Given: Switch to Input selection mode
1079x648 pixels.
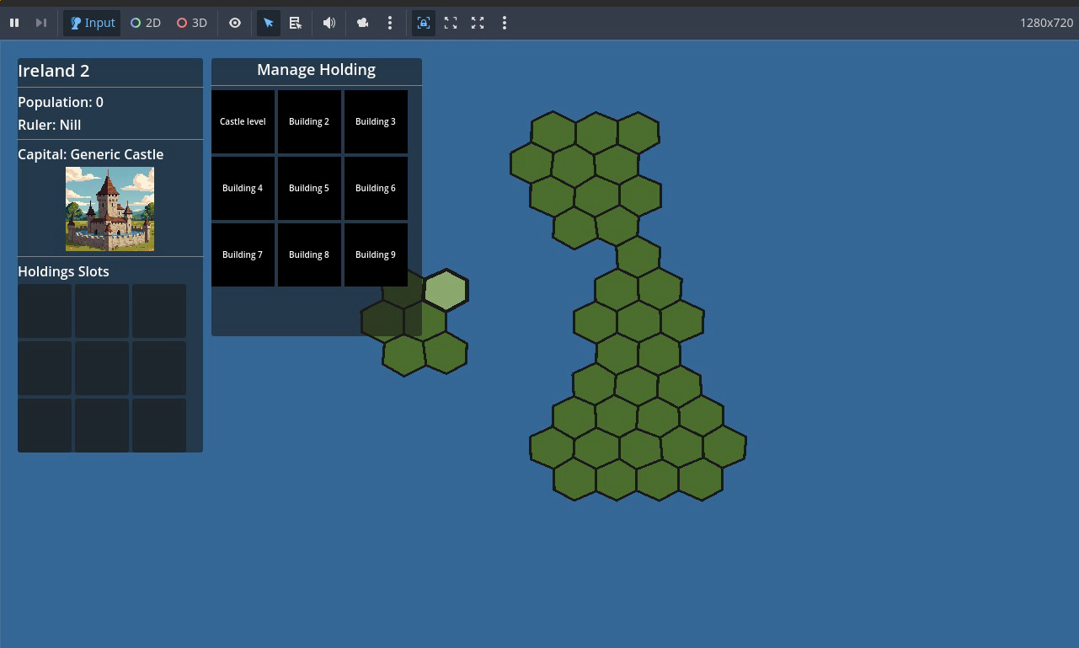Looking at the screenshot, I should pos(92,23).
